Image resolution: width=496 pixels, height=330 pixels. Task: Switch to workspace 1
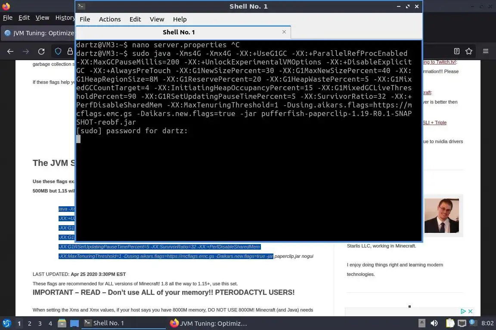pyautogui.click(x=19, y=324)
